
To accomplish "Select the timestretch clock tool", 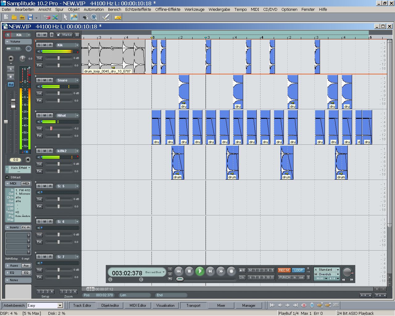I will tap(94, 17).
